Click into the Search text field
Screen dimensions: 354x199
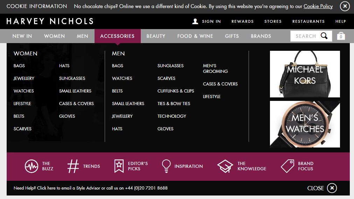click(x=305, y=36)
